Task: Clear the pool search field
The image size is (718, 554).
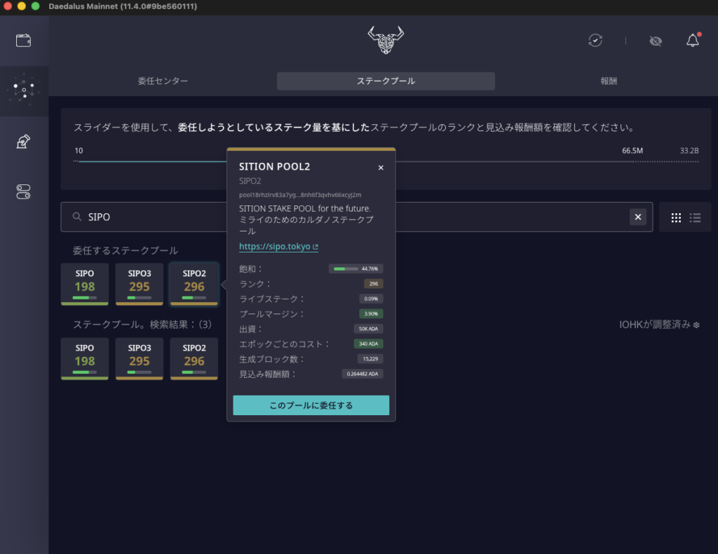Action: [x=638, y=217]
